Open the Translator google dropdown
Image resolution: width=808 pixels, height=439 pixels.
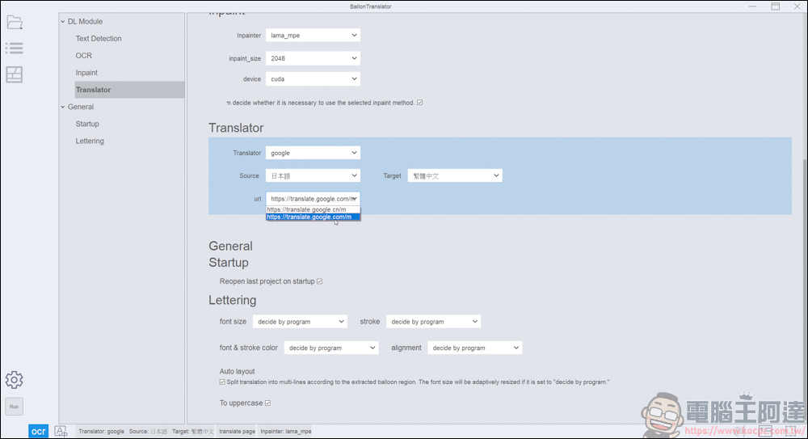click(313, 153)
